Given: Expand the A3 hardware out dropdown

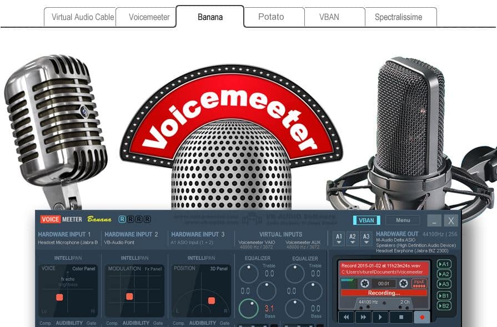Looking at the screenshot, I should coord(366,239).
